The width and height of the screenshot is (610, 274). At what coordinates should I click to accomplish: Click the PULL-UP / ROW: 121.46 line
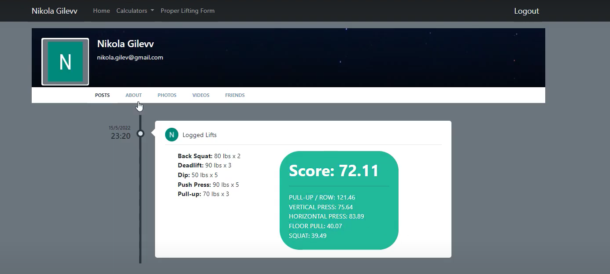[x=322, y=197]
